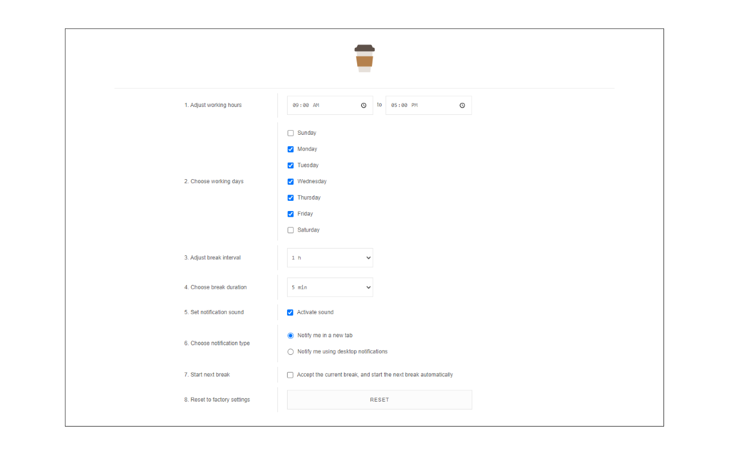Uncheck the Wednesday checkbox
Screen dimensions: 729x455
[290, 181]
